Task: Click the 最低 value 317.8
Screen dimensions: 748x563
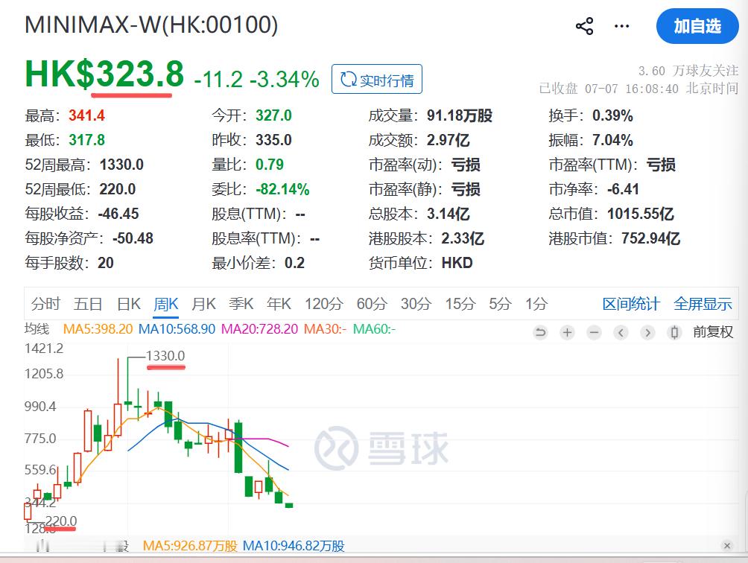Action: click(x=86, y=140)
